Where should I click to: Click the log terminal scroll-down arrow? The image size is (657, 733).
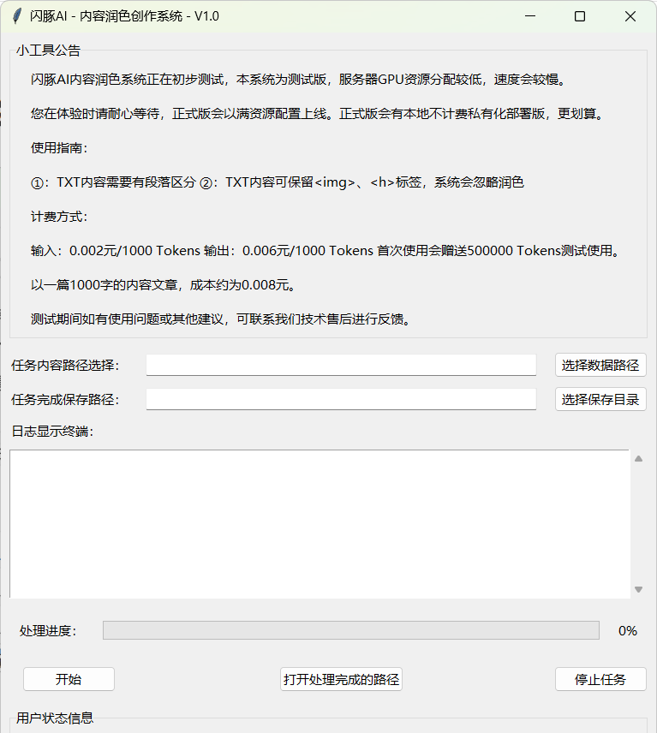point(638,589)
